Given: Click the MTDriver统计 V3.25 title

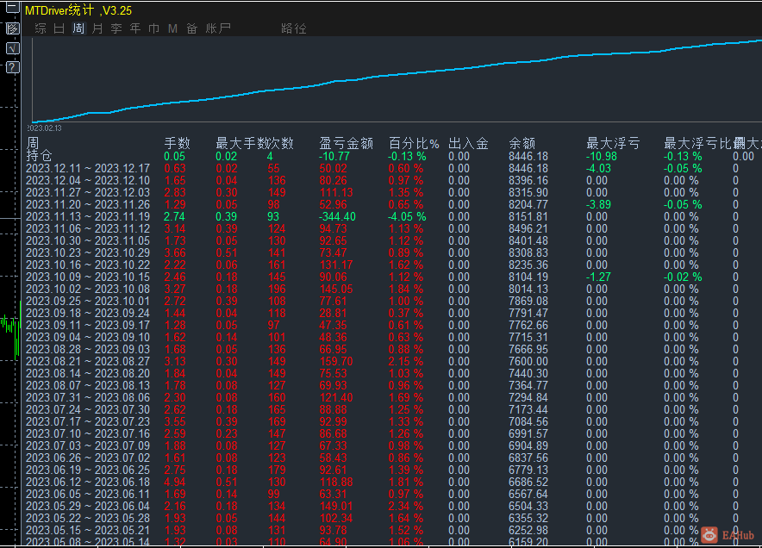Looking at the screenshot, I should (x=78, y=10).
